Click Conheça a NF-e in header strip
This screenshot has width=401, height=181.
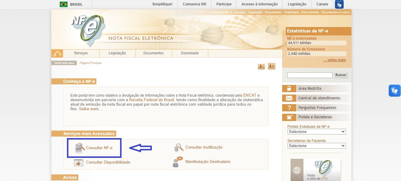coord(221,12)
